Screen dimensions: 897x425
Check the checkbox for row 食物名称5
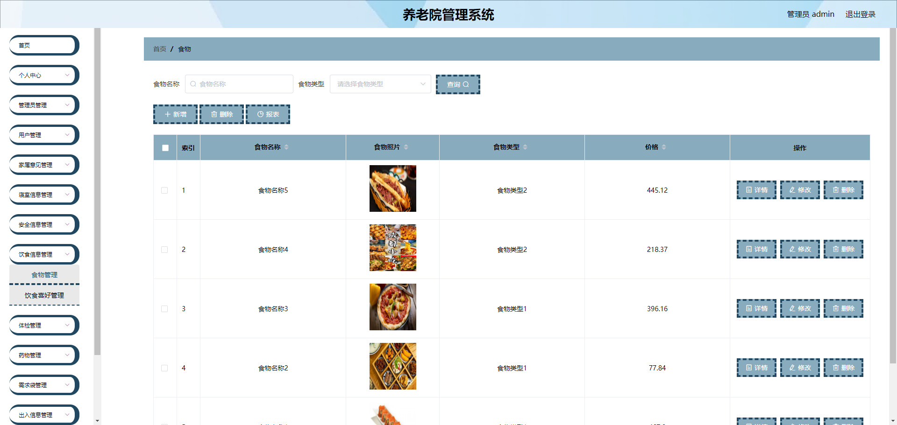tap(164, 190)
